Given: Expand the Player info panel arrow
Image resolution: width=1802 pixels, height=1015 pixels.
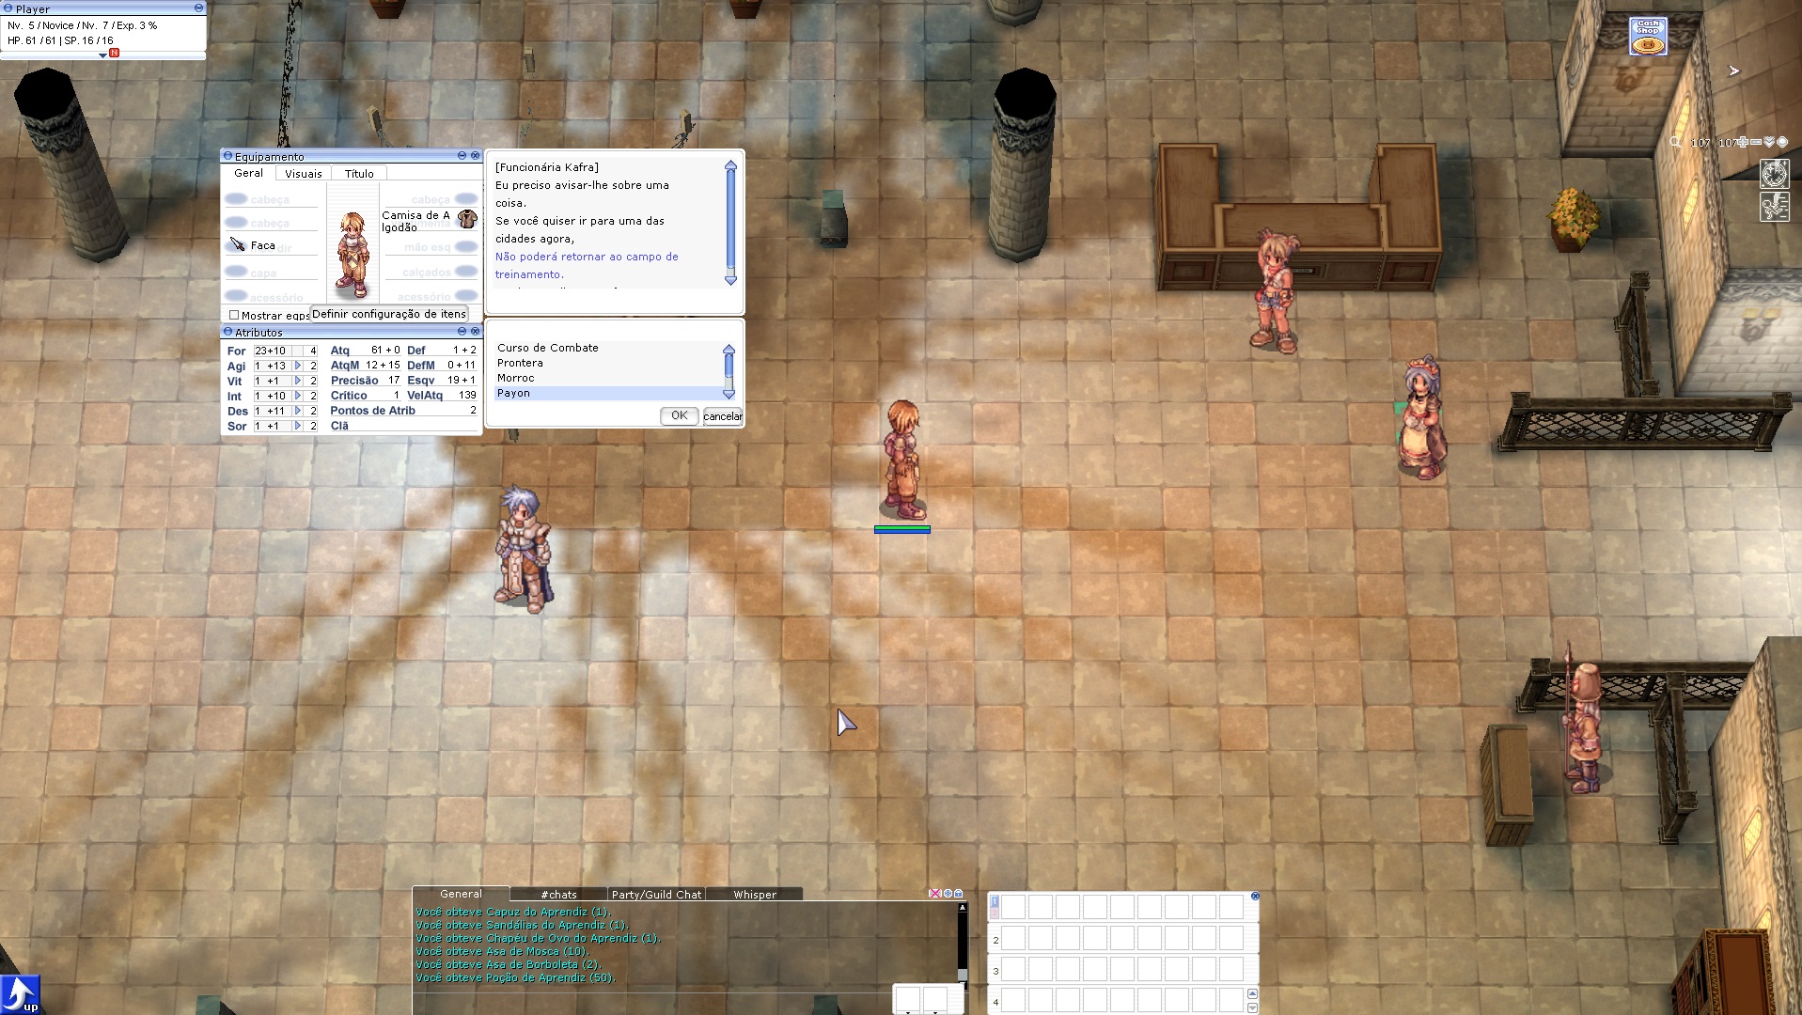Looking at the screenshot, I should pos(102,55).
